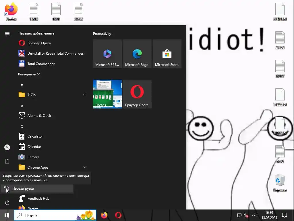This screenshot has height=221, width=294.
Task: Jump to the C letter index
Action: click(22, 126)
